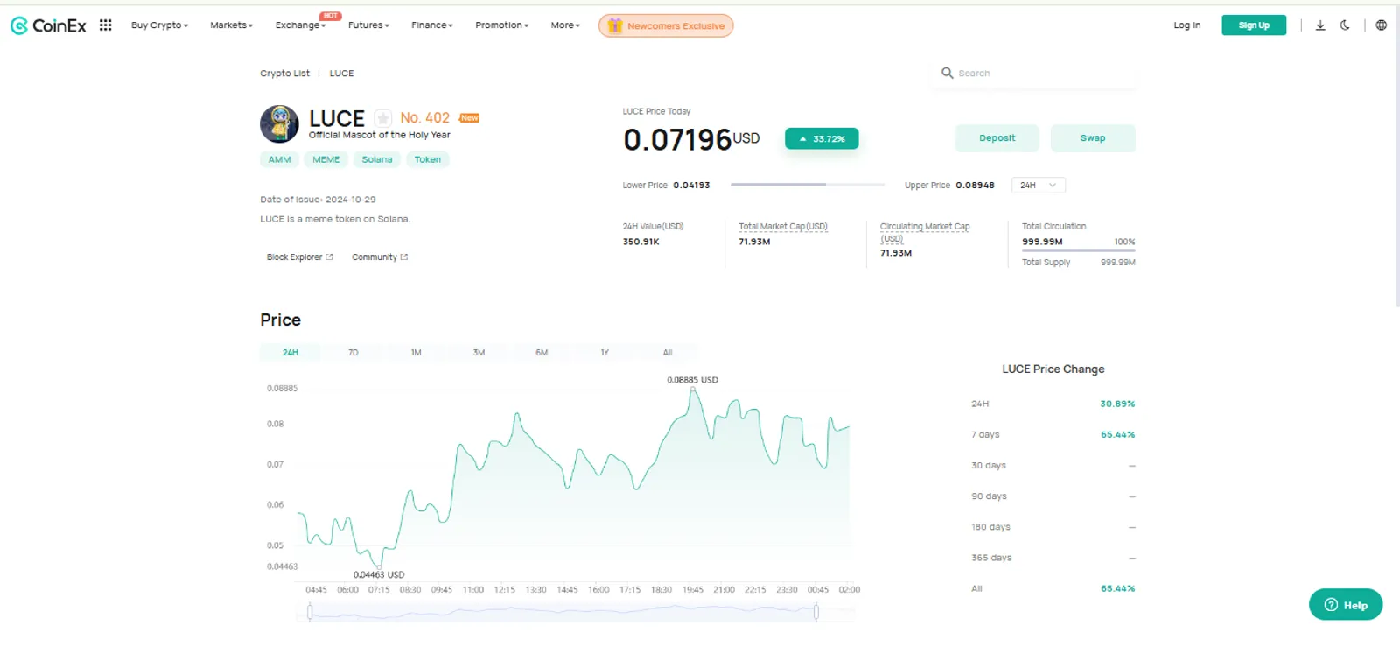The image size is (1400, 661).
Task: Click the 0.04463 USD chart low label
Action: coord(379,575)
